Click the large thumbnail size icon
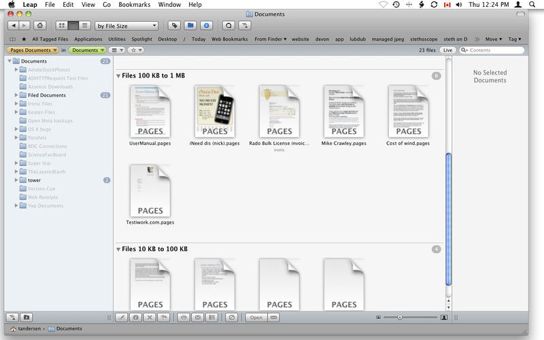 click(x=444, y=317)
